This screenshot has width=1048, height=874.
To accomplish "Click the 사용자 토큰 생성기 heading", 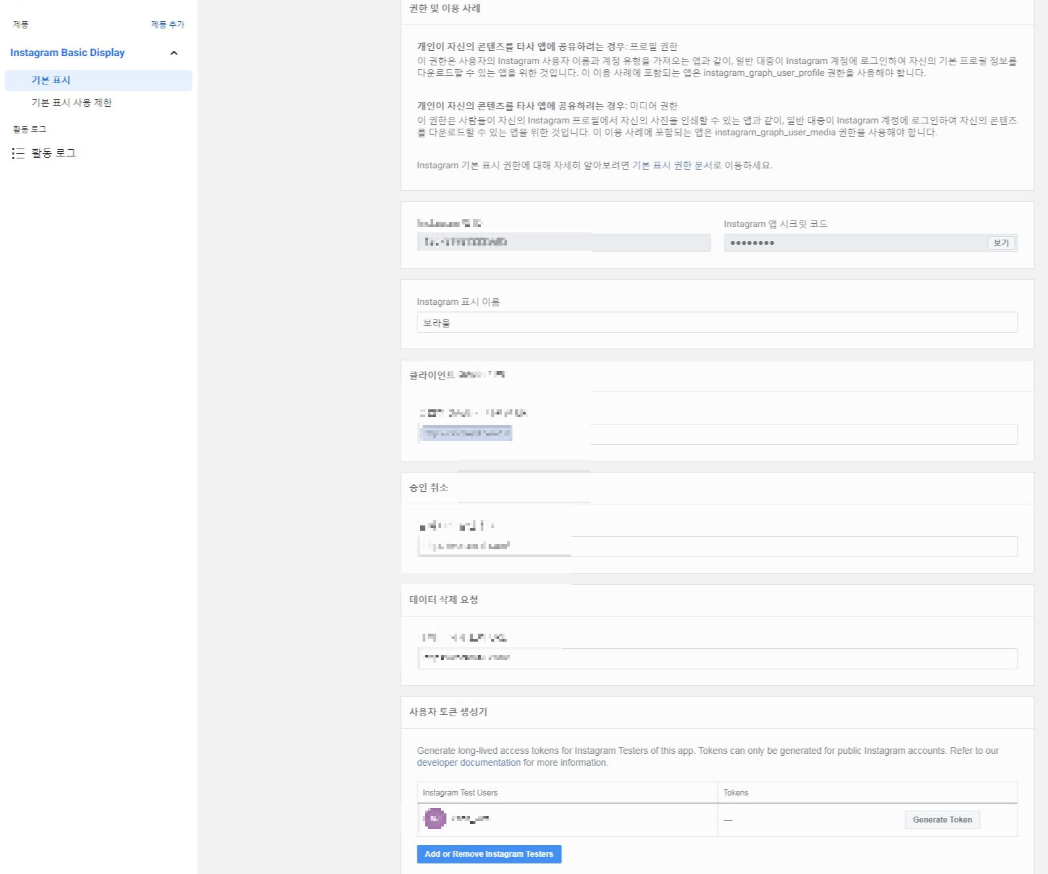I will pyautogui.click(x=448, y=712).
